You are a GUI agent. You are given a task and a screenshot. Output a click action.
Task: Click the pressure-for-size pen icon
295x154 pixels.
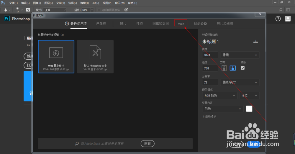pos(126,10)
